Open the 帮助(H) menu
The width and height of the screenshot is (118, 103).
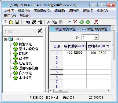click(25, 16)
